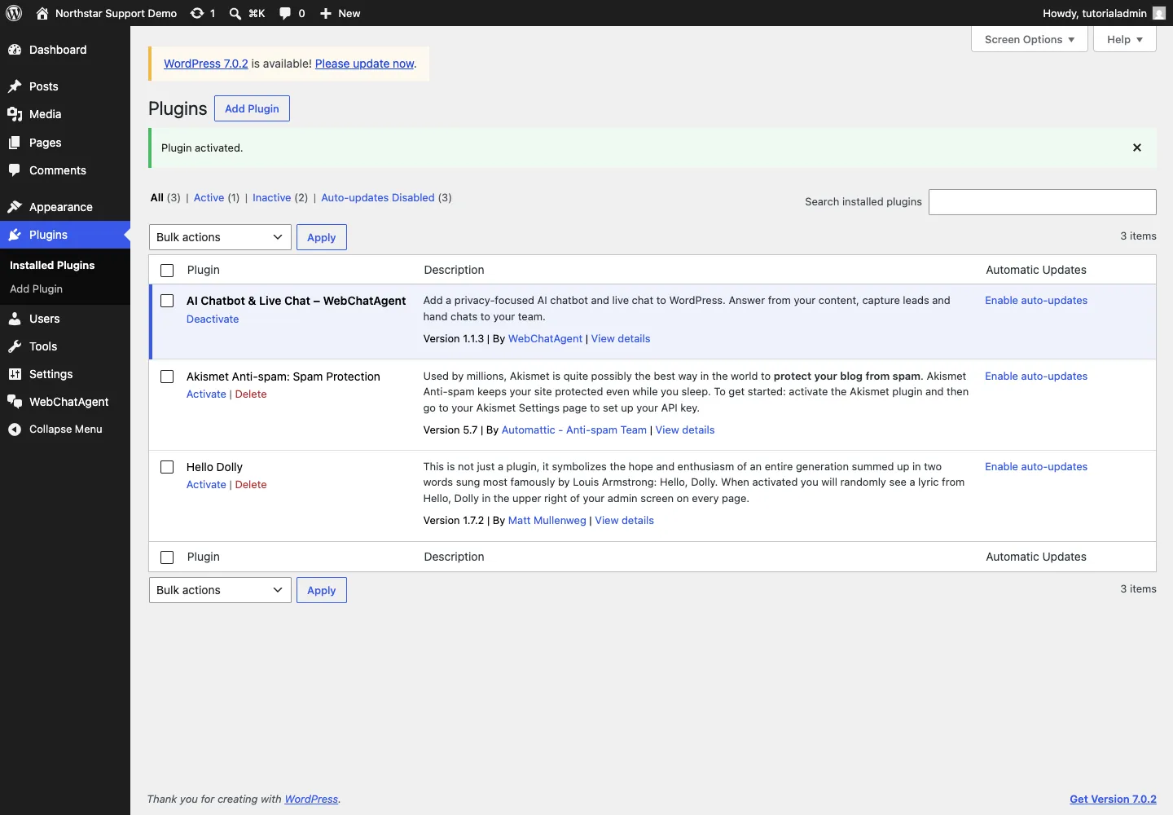View details of Akismet plugin
This screenshot has width=1173, height=815.
[x=685, y=430]
